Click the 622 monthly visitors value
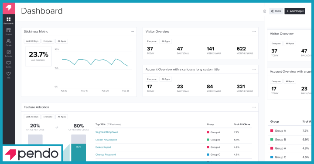Screen dimensions: 314x164 (x=241, y=49)
